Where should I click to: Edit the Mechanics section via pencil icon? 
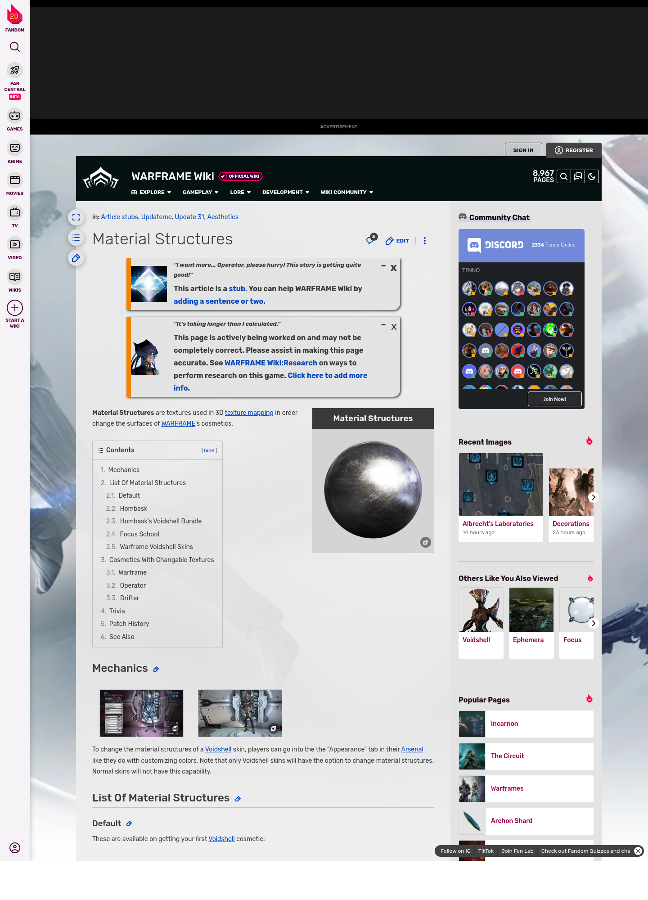coord(156,670)
